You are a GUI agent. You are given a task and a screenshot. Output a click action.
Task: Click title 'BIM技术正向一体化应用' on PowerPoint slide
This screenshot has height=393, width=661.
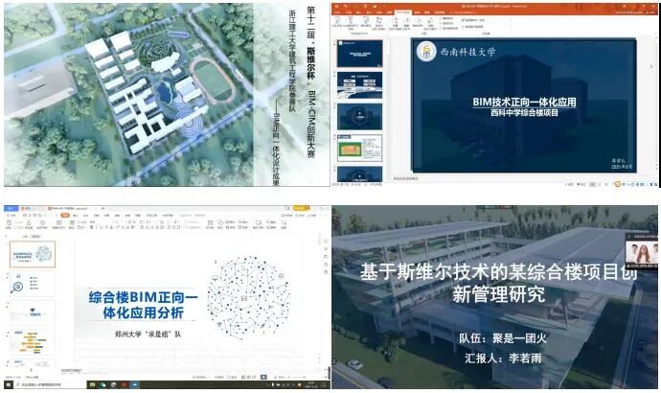524,102
